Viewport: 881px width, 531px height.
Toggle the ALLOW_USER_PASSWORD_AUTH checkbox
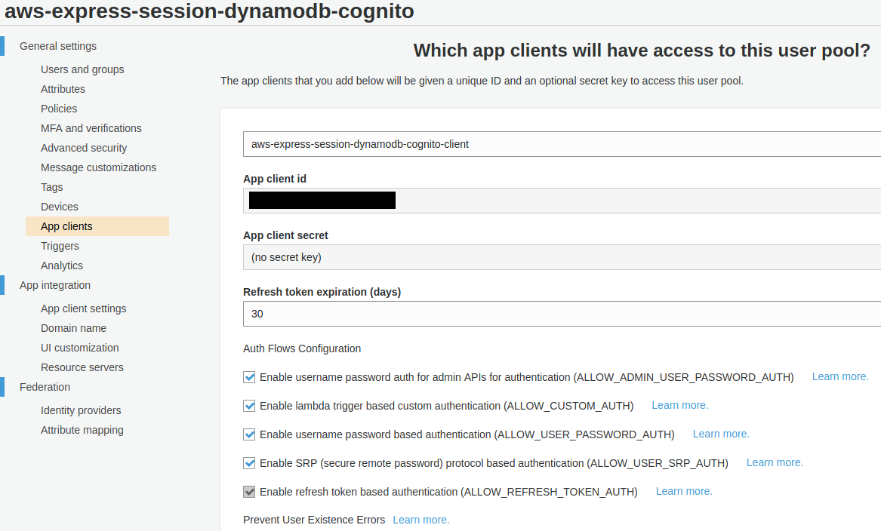(249, 434)
